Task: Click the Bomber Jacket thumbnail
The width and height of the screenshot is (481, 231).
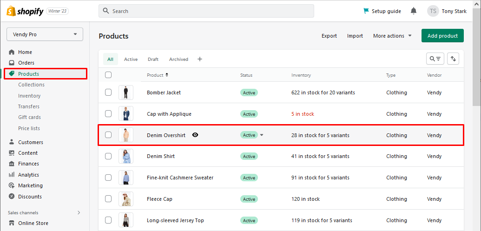Action: click(126, 92)
